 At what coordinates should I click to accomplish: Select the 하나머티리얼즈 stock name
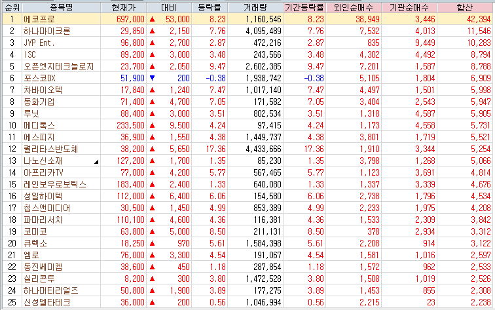click(51, 290)
